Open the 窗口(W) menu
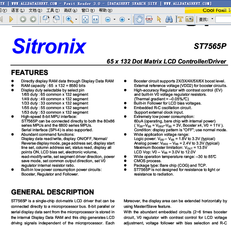 point(88,10)
